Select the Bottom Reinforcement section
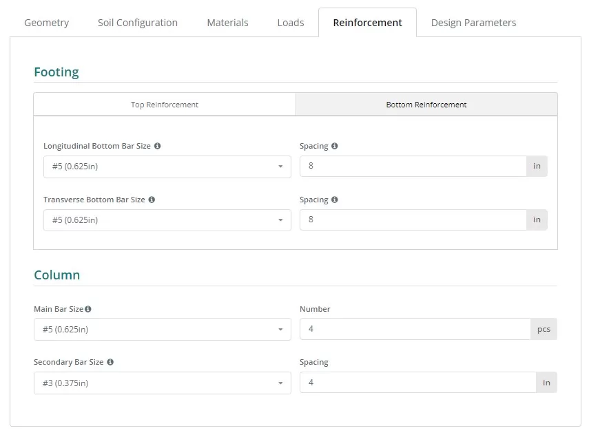 tap(426, 105)
